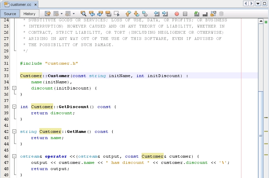Screen dimensions: 269x178
Task: Show opened documents list dropdown
Action: click(x=258, y=3)
